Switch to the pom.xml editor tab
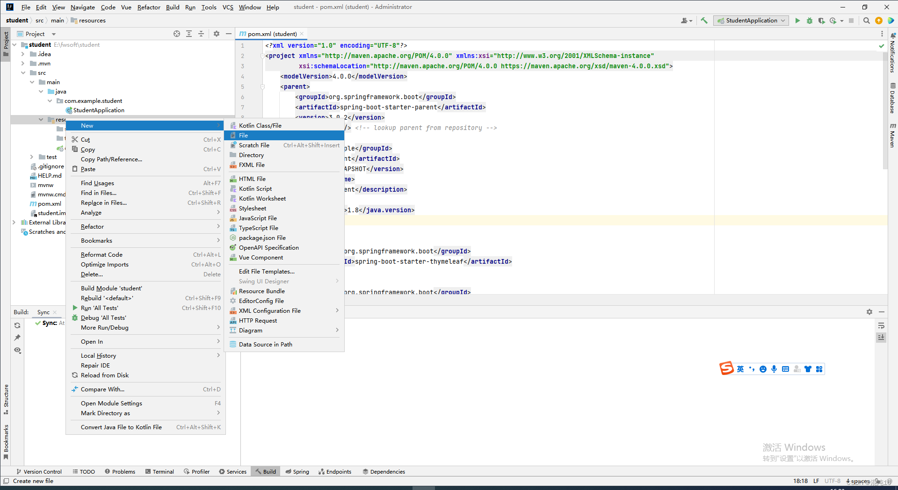 tap(271, 34)
